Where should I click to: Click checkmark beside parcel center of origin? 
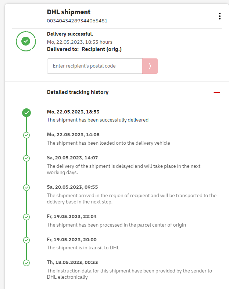pyautogui.click(x=26, y=217)
